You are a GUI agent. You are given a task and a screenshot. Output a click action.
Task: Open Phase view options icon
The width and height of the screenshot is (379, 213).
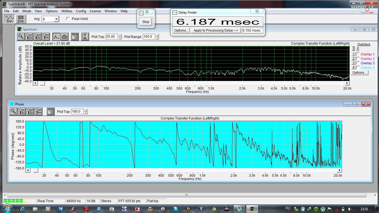tap(50, 111)
